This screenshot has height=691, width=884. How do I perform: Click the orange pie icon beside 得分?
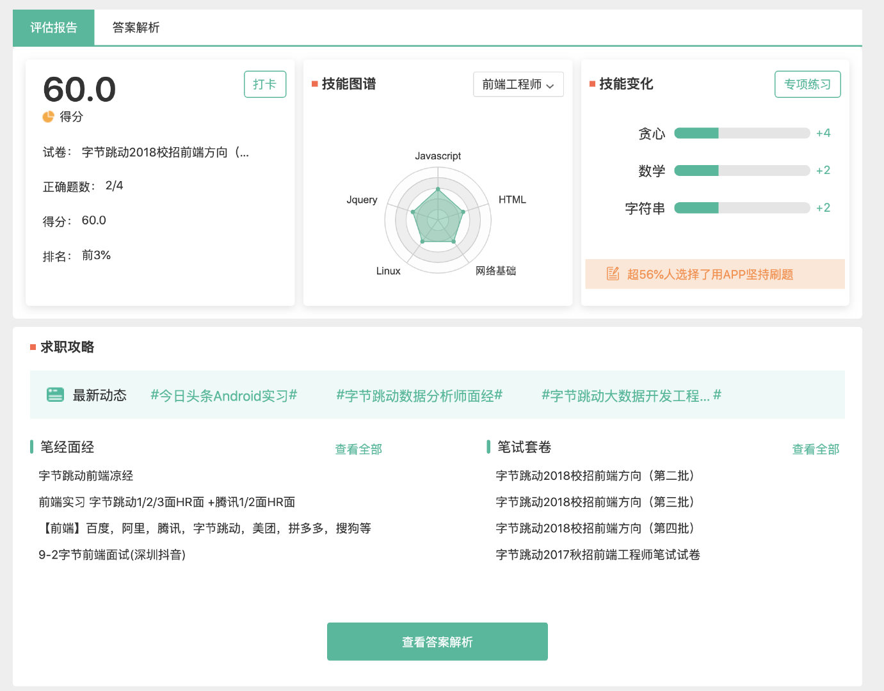pyautogui.click(x=48, y=116)
